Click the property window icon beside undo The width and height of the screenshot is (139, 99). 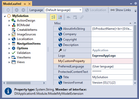point(75,17)
